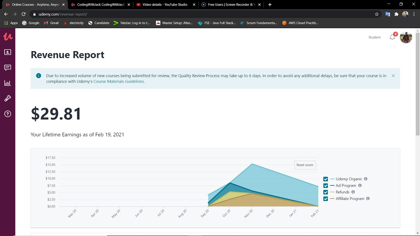Open electricity bookmark

point(73,23)
